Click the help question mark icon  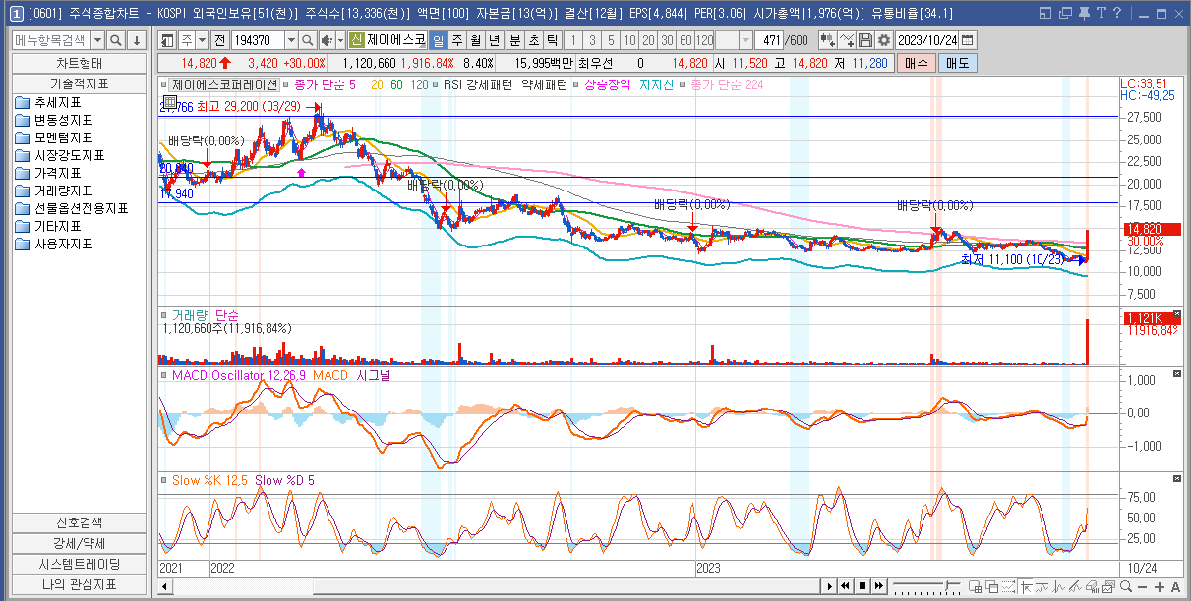click(x=1117, y=13)
